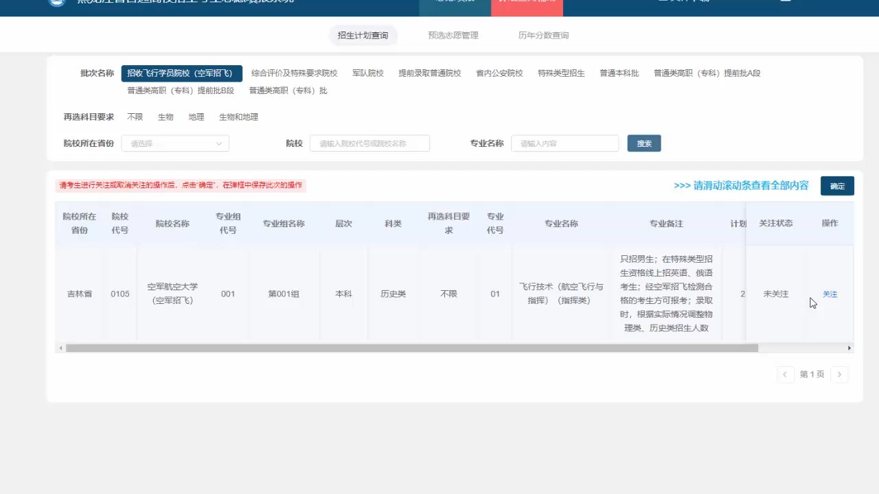Click the 本科 level cell

[343, 294]
